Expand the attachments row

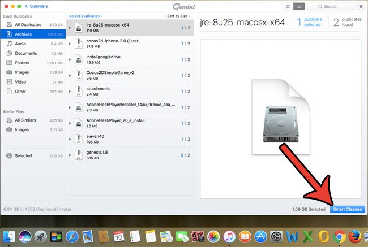70,92
